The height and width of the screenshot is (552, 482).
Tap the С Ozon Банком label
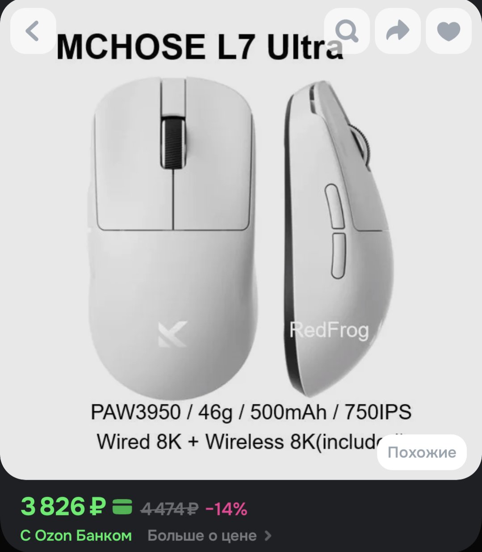point(76,535)
